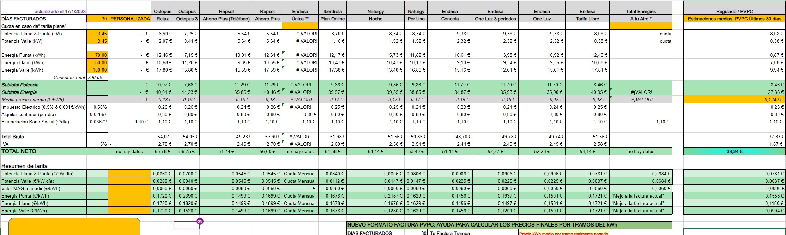The height and width of the screenshot is (235, 786).
Task: Select the Octopus 3 Energia Punta 0,2390 € rate
Action: (x=187, y=196)
